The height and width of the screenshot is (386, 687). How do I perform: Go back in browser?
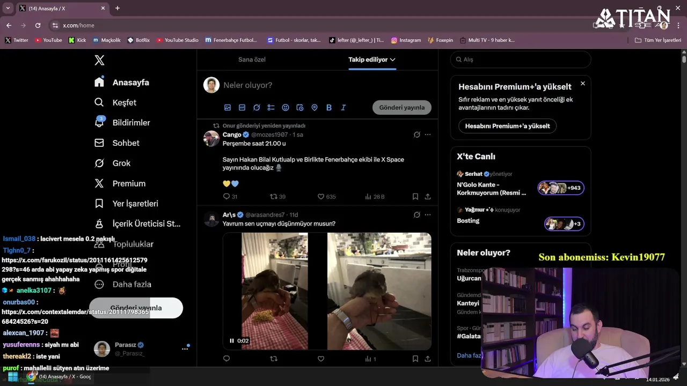tap(9, 25)
